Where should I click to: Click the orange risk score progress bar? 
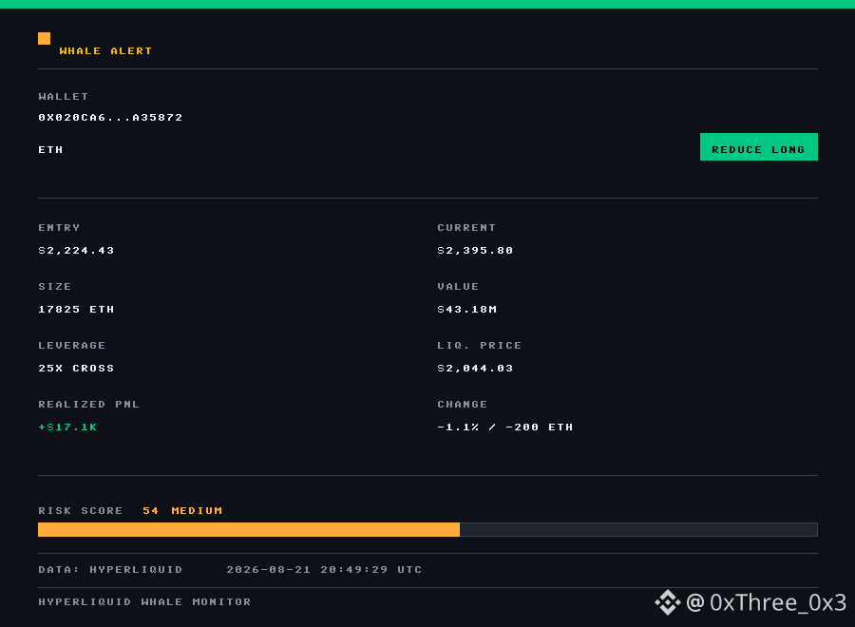(249, 529)
